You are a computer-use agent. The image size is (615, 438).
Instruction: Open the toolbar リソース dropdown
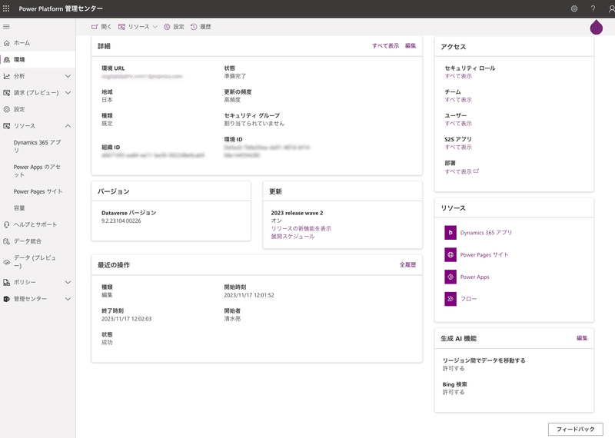pyautogui.click(x=138, y=27)
